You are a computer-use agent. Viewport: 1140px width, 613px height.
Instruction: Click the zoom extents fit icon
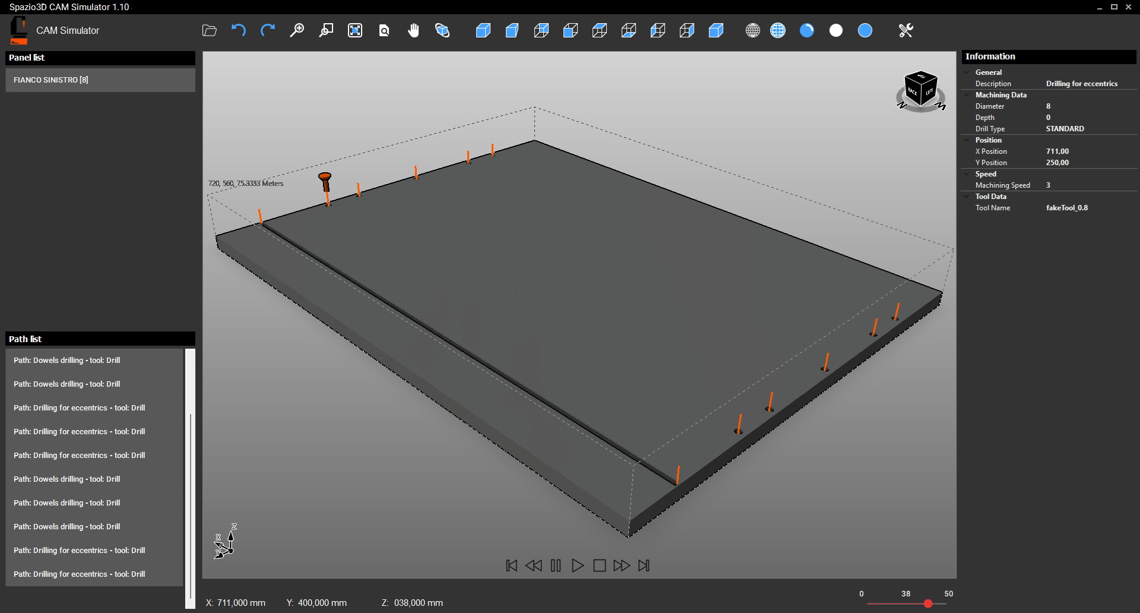(355, 30)
